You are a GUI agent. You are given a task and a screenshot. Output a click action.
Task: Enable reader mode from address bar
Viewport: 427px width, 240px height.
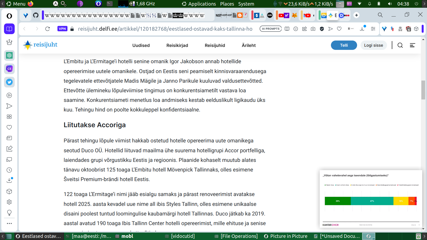[x=287, y=29]
